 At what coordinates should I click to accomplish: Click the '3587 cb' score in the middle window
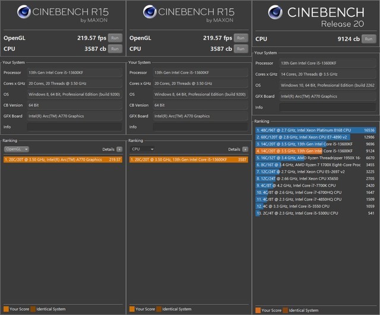221,49
